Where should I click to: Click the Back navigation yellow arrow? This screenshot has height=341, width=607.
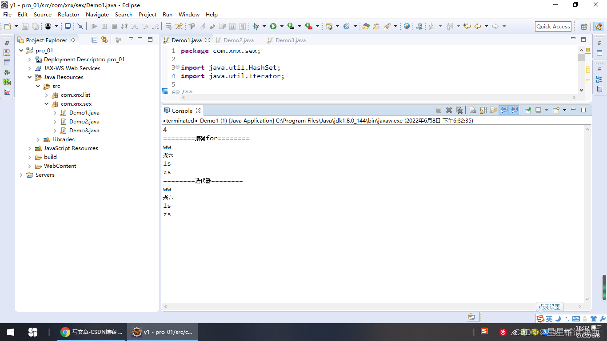478,26
